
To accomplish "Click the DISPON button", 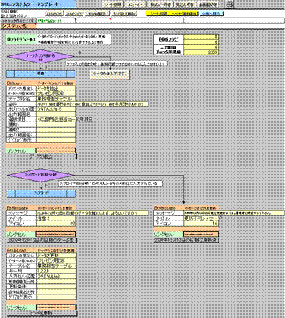I will click(x=55, y=13).
